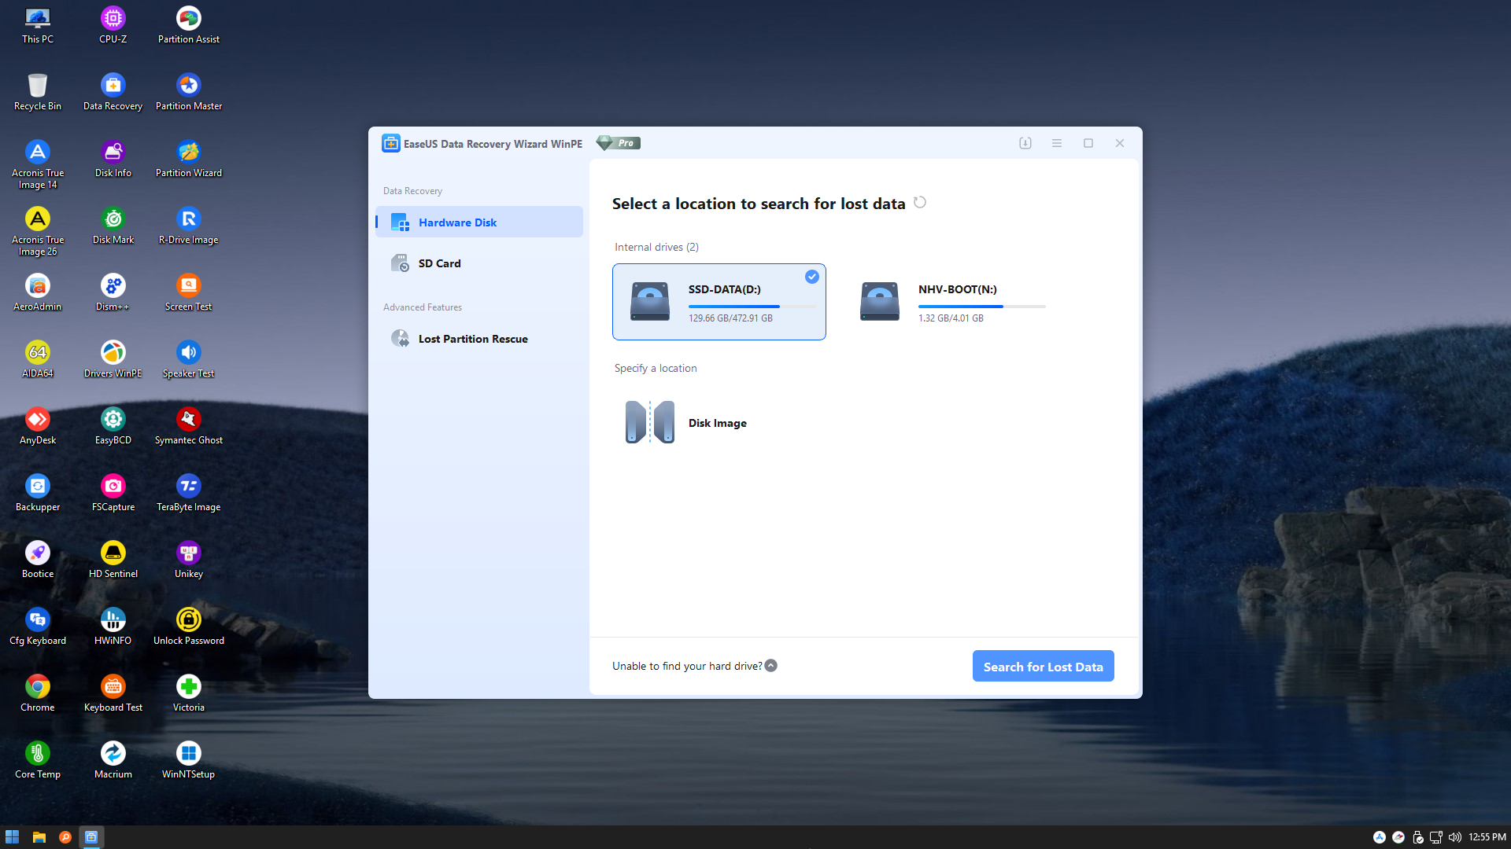Open Macrium desktop shortcut
Image resolution: width=1511 pixels, height=849 pixels.
point(113,761)
